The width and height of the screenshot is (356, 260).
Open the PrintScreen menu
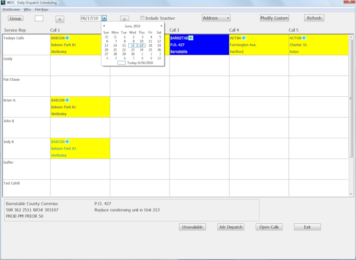[11, 9]
